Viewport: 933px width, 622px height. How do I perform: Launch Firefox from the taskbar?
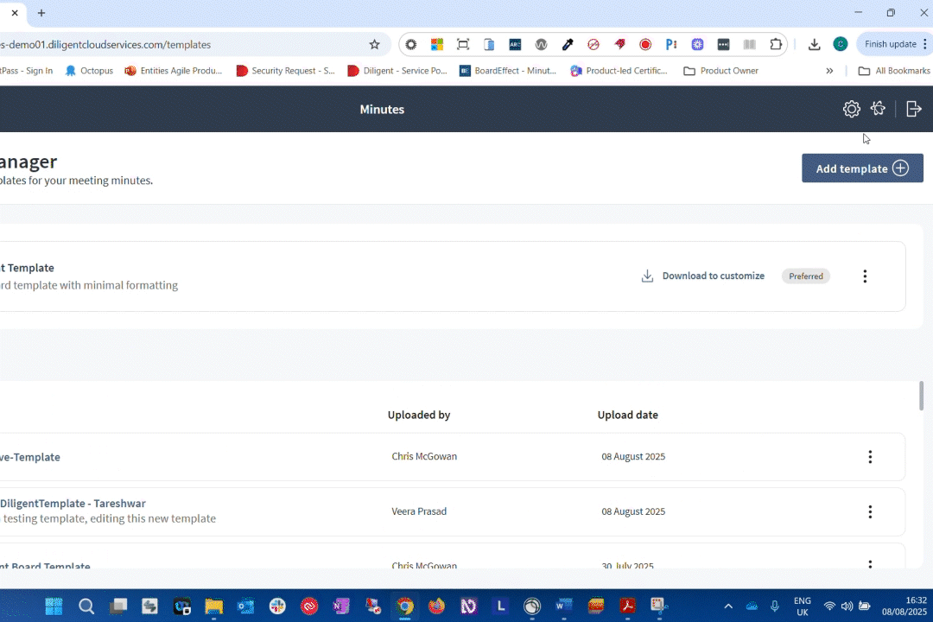(436, 606)
